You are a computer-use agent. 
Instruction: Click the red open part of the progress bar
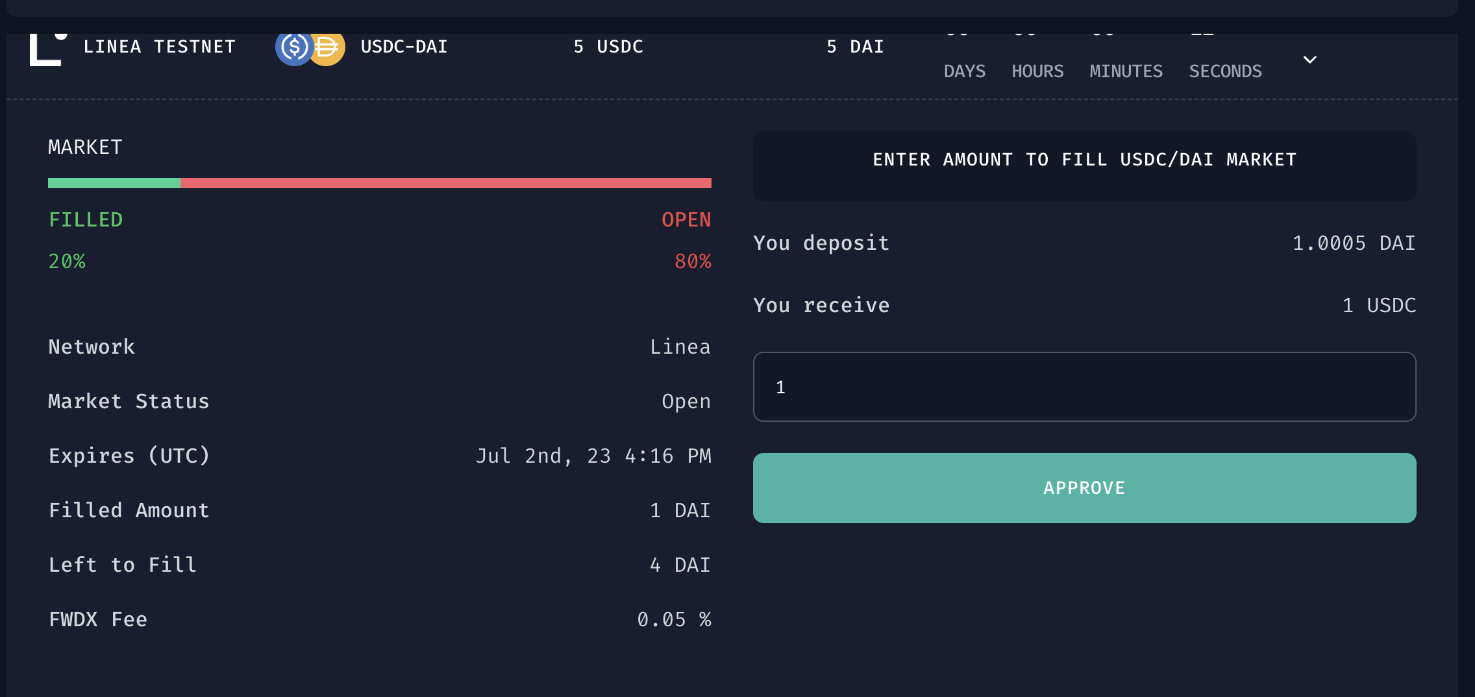tap(445, 183)
